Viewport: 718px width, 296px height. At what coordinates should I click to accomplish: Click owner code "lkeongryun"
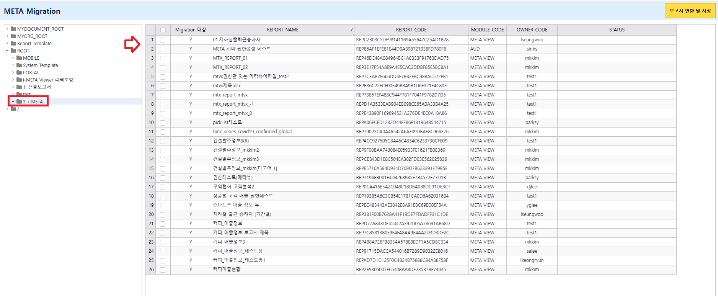click(532, 260)
